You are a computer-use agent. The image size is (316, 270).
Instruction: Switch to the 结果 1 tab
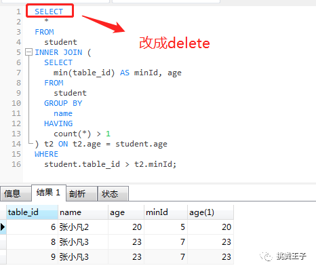point(49,193)
